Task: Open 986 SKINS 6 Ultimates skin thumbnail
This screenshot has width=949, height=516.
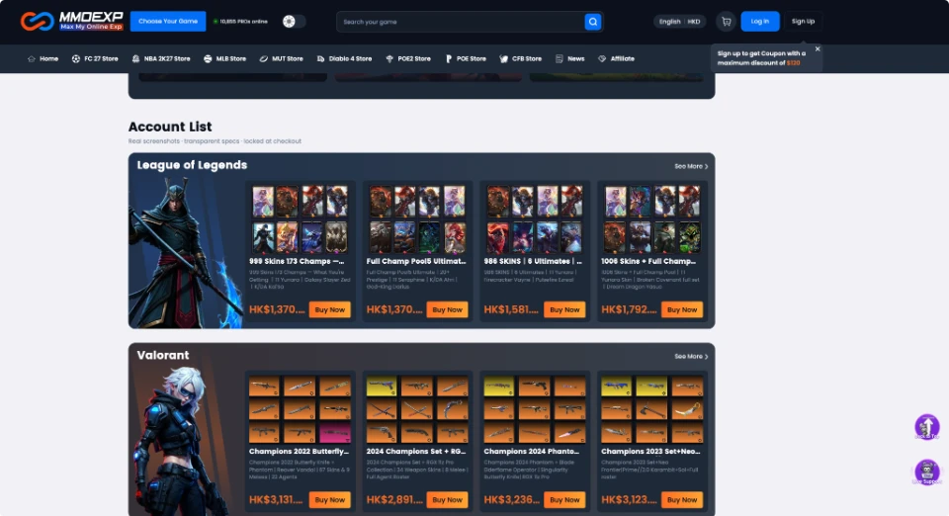Action: (535, 218)
